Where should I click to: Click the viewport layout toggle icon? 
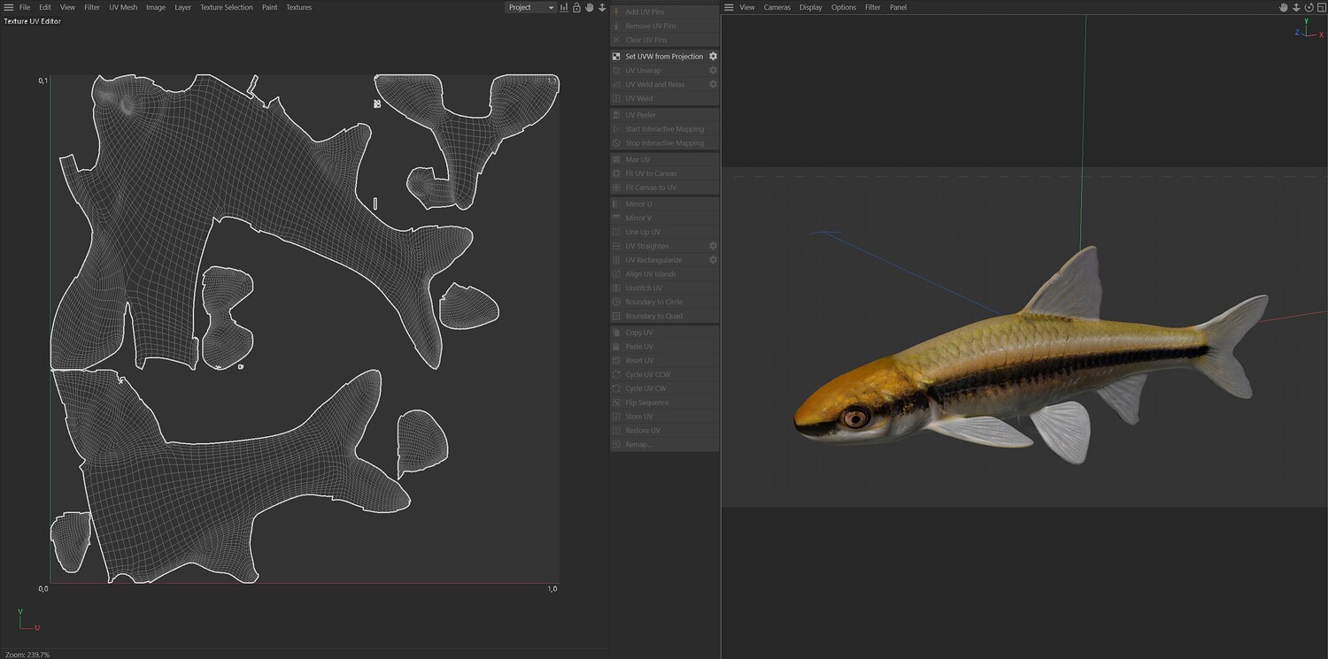coord(1321,7)
